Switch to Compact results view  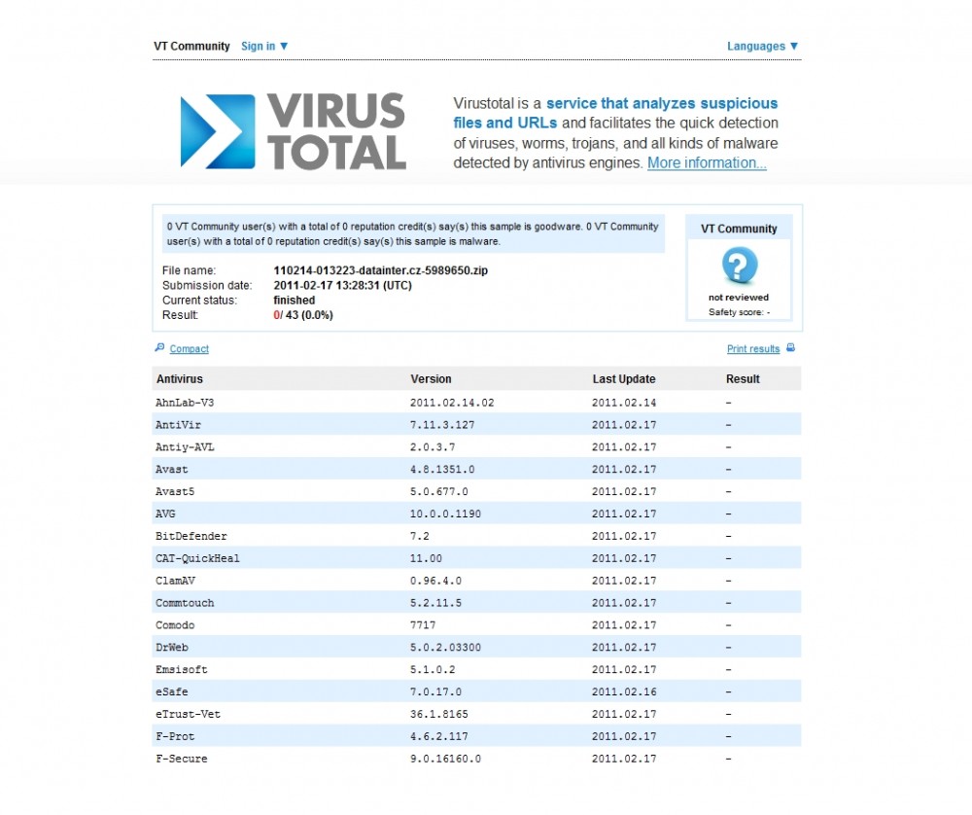189,349
